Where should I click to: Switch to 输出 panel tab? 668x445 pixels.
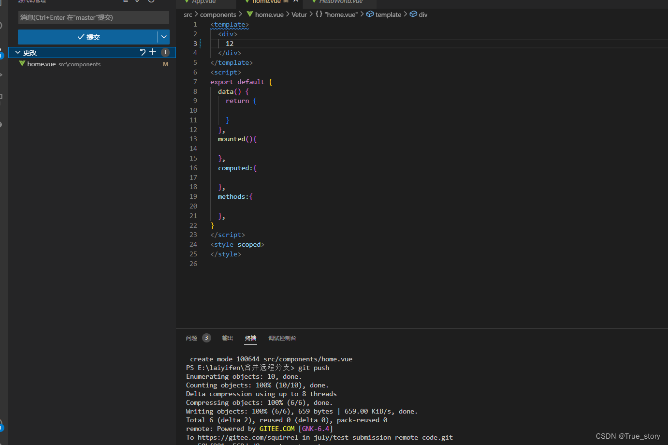(x=228, y=338)
